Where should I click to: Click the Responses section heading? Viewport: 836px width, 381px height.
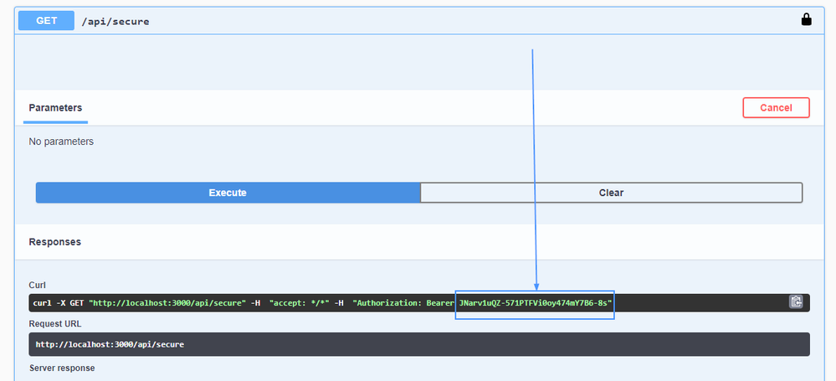[55, 242]
